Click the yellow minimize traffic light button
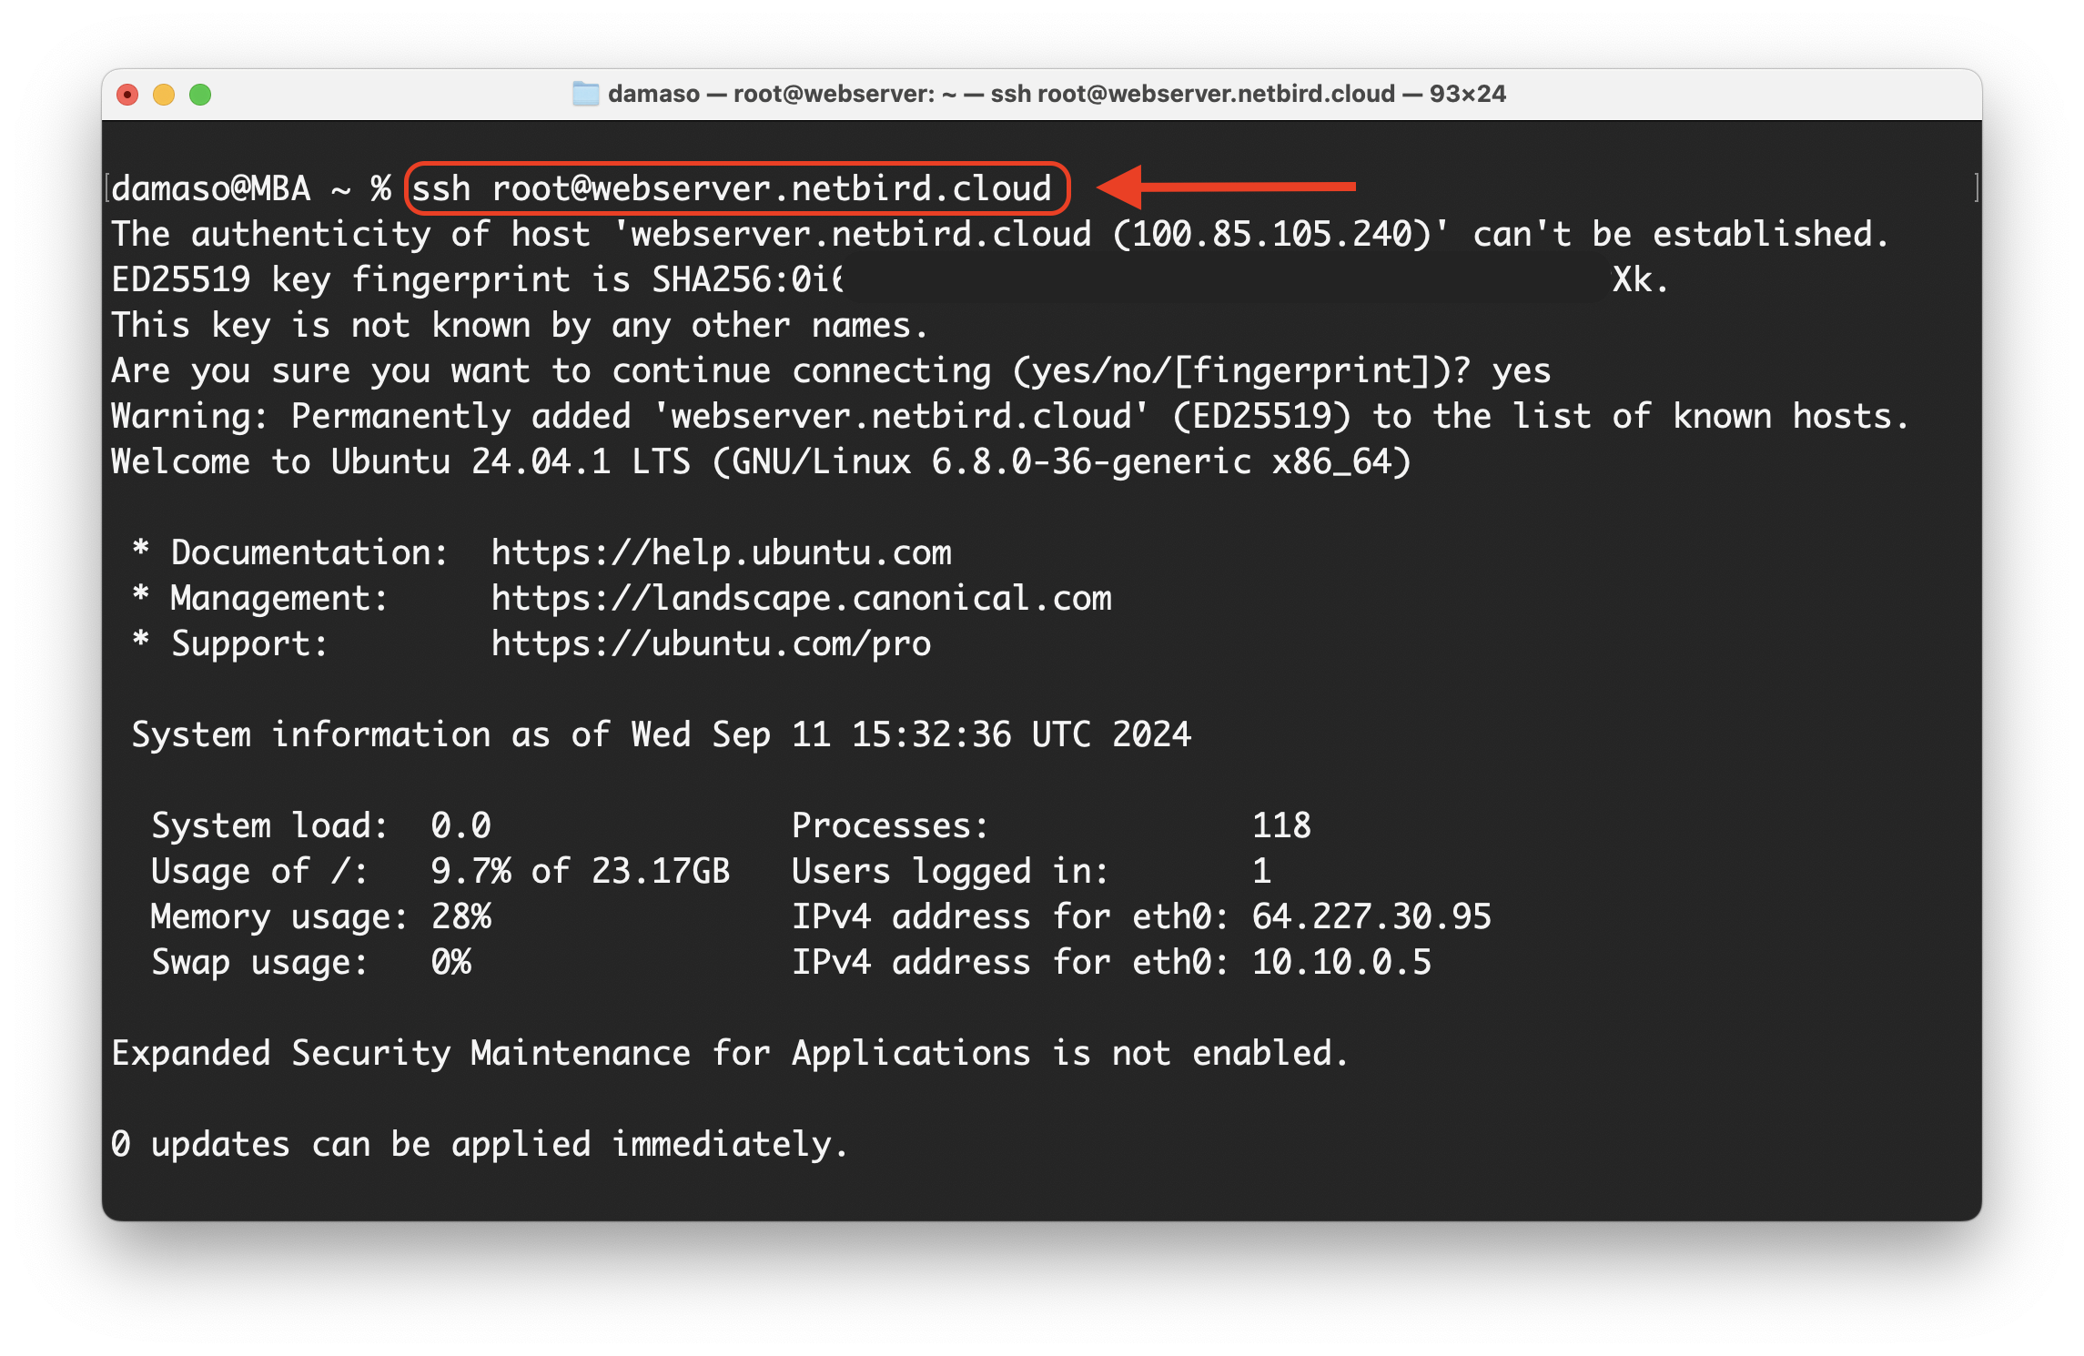Screen dimensions: 2084x1356 (164, 93)
